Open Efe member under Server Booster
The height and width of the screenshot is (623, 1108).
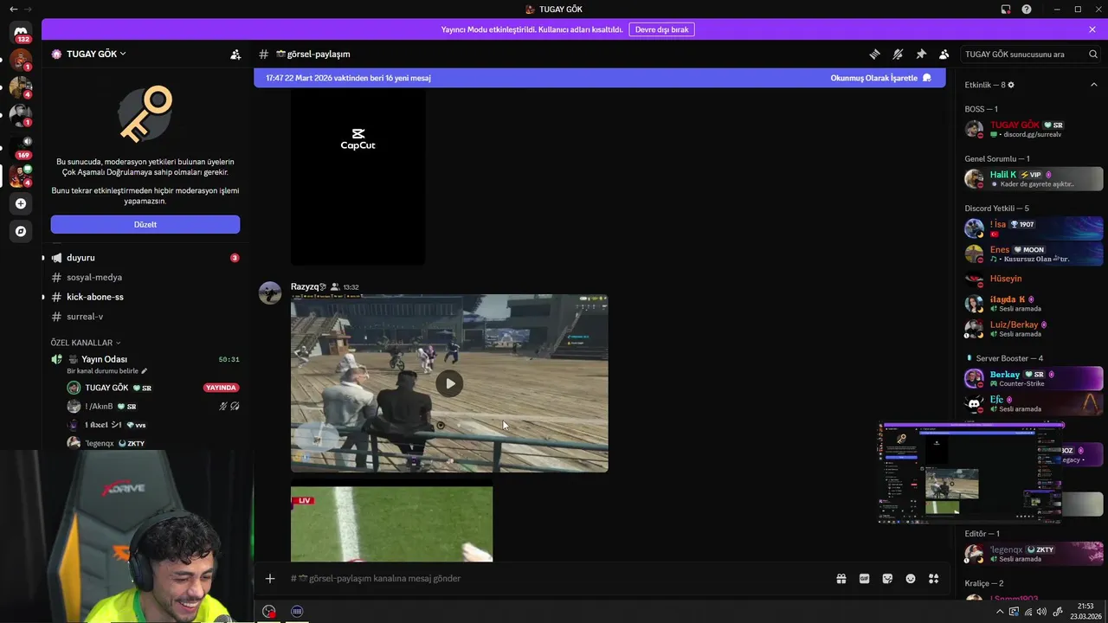click(1033, 404)
